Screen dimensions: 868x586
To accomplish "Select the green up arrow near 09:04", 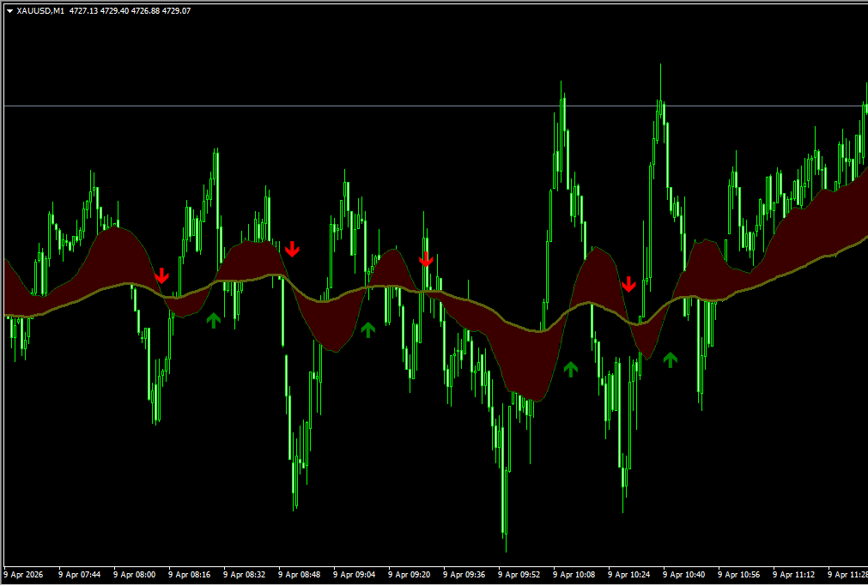I will [x=367, y=329].
